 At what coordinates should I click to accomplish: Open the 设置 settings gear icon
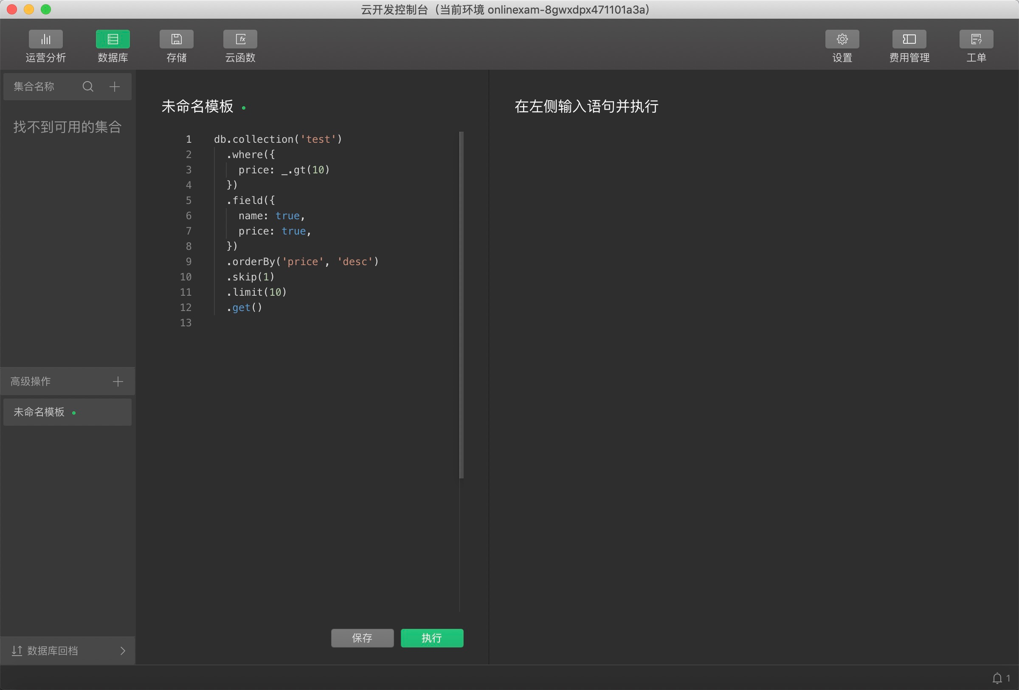(x=842, y=40)
